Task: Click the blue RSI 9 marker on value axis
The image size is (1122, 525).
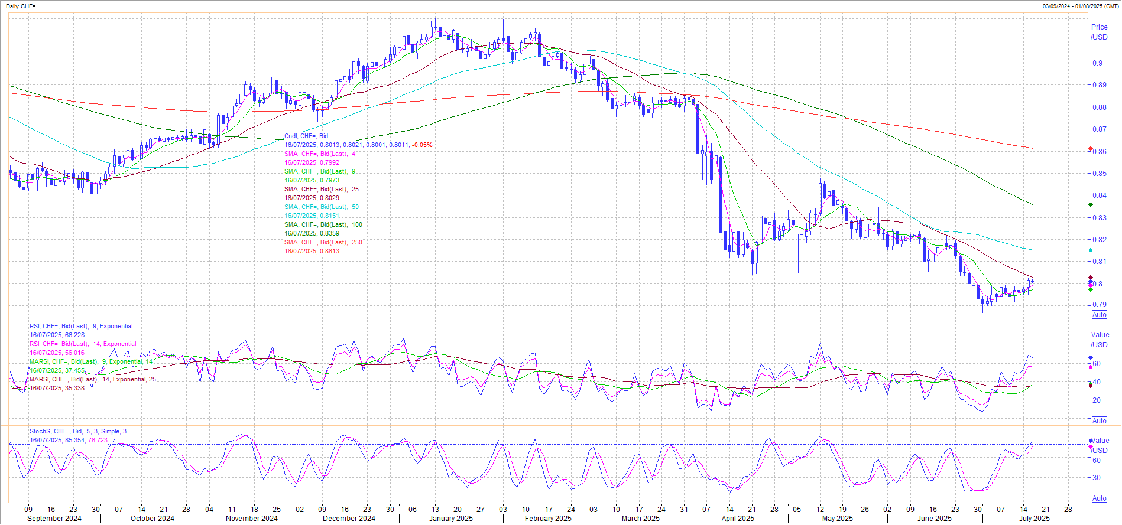Action: tap(1091, 358)
